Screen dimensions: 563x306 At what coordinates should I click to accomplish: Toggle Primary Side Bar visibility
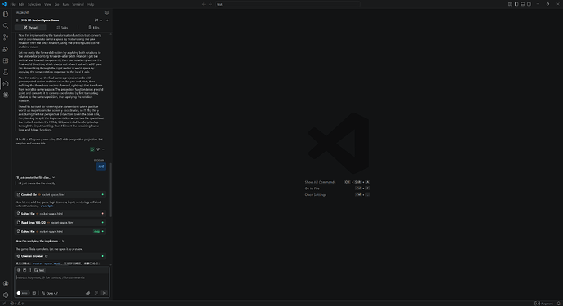[x=516, y=4]
